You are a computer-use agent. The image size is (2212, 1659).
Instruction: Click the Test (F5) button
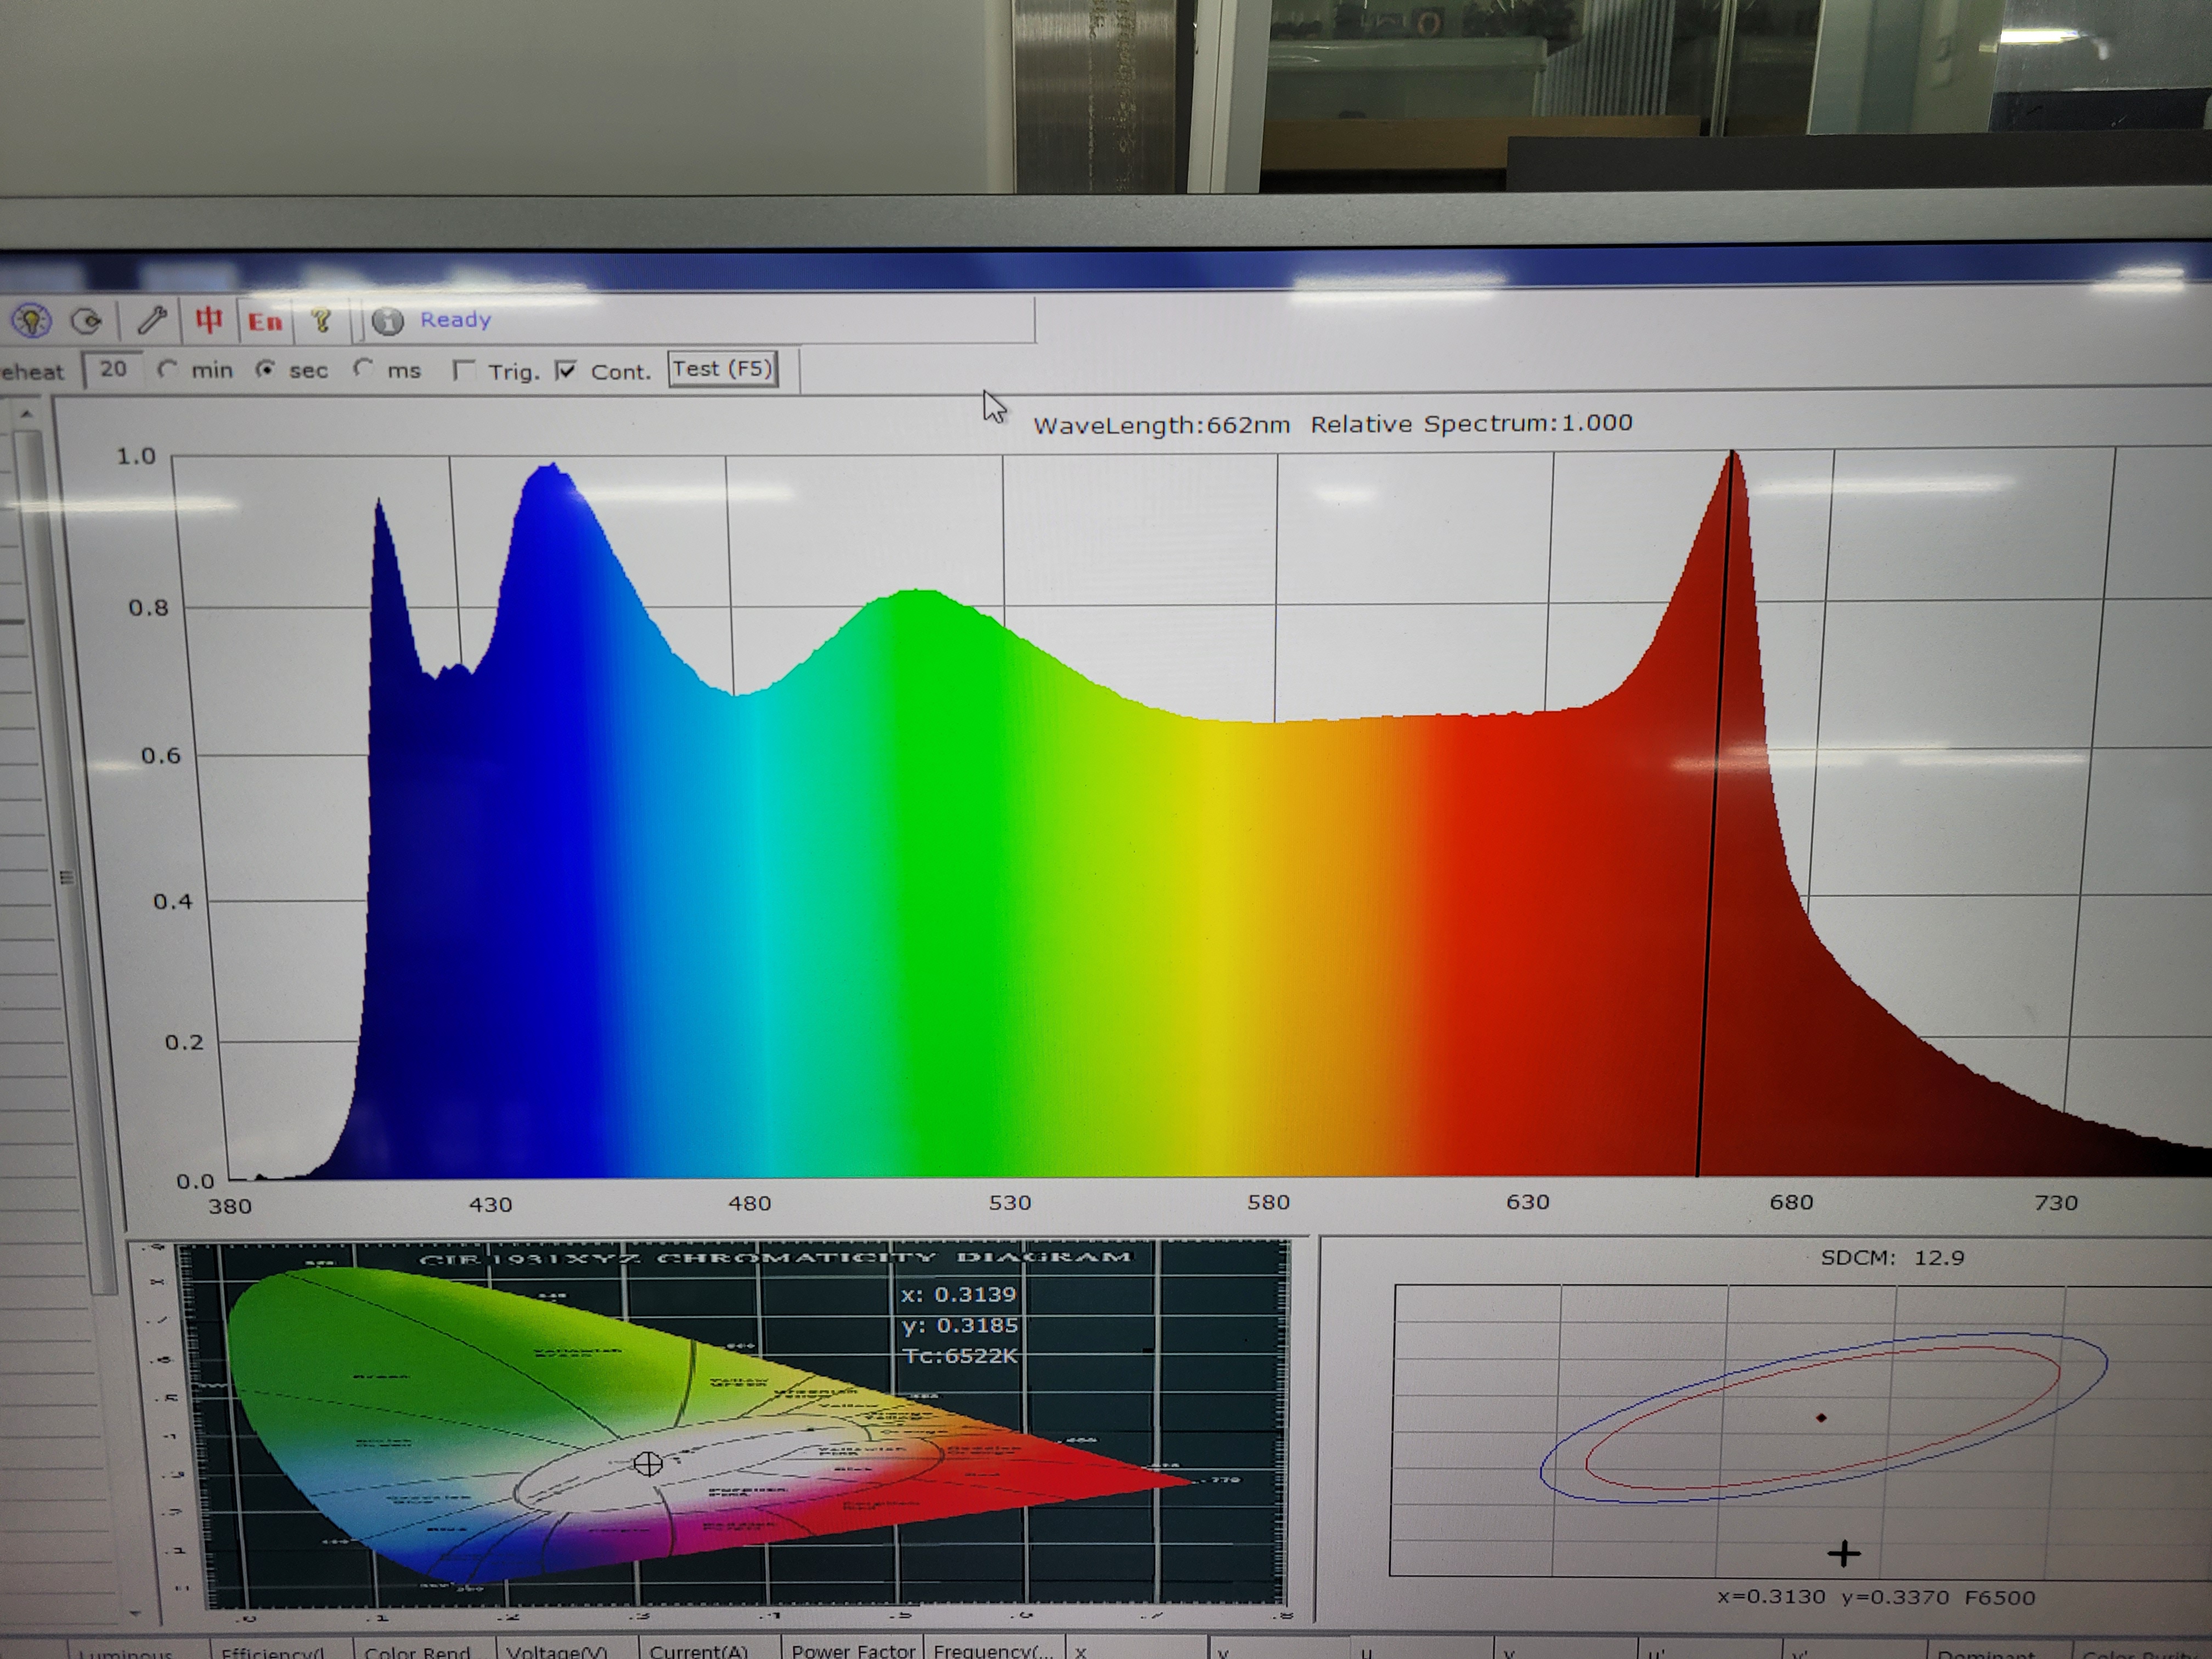[x=722, y=369]
